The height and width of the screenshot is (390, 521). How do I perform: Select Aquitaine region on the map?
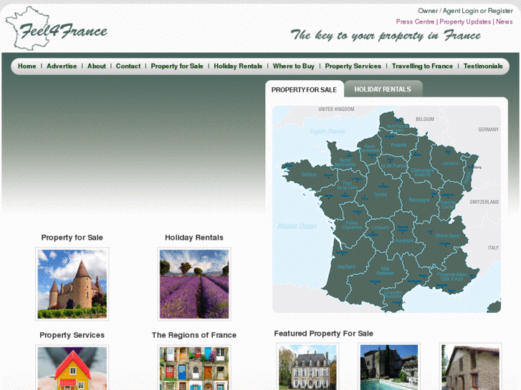point(347,266)
